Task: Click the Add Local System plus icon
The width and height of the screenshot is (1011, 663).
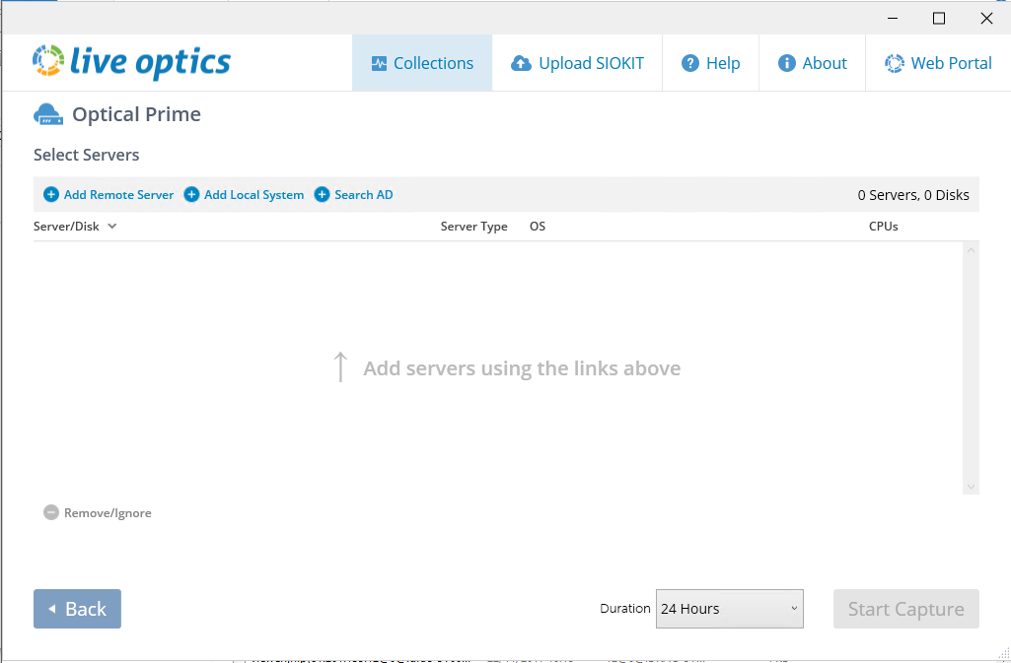Action: [191, 194]
